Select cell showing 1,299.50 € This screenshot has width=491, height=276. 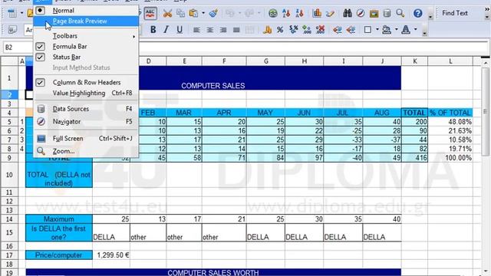coord(111,255)
